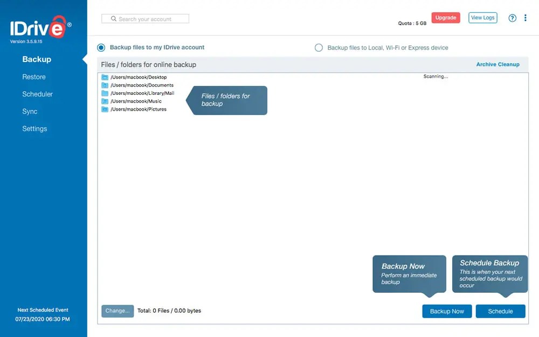Open the three-dot overflow menu
Viewport: 539px width, 337px height.
[526, 18]
